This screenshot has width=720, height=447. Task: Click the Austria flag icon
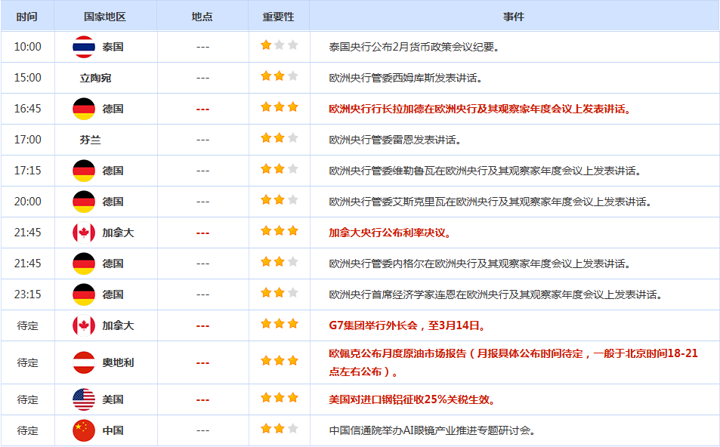83,362
